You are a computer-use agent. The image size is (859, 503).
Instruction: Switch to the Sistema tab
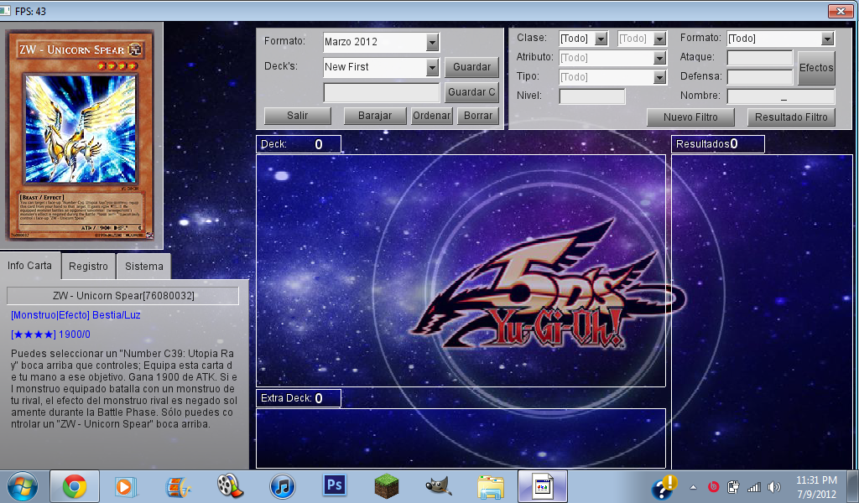point(144,267)
